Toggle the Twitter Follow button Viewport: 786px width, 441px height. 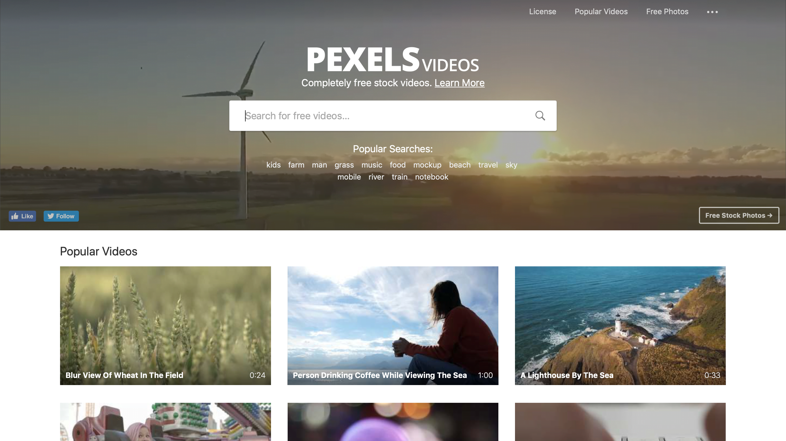(x=61, y=216)
